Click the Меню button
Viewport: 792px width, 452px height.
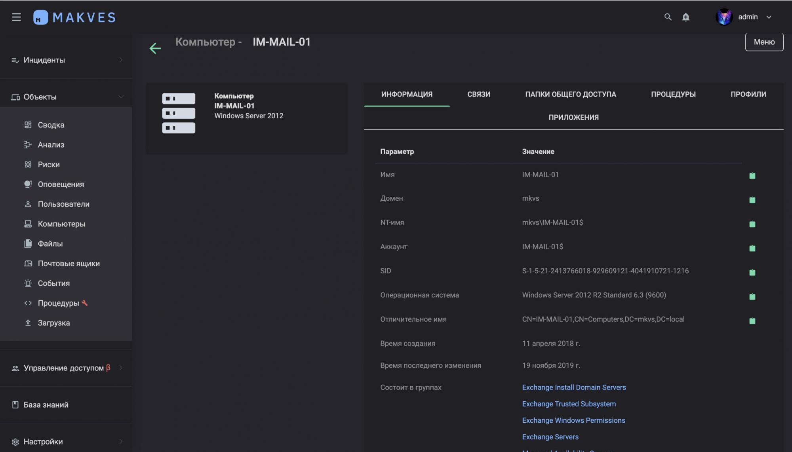click(764, 42)
